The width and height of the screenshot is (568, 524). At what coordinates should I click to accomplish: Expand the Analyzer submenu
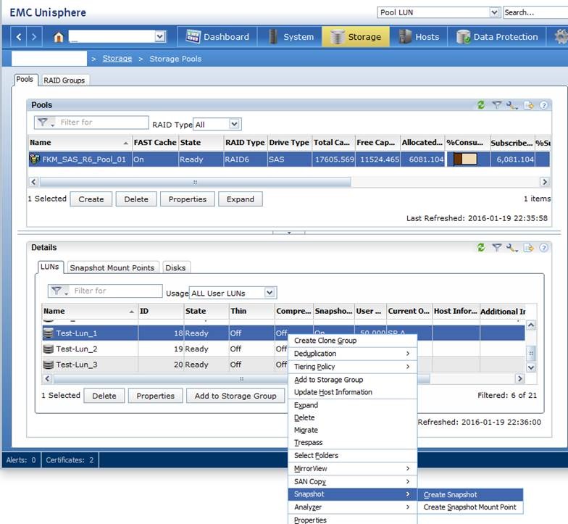coord(352,507)
